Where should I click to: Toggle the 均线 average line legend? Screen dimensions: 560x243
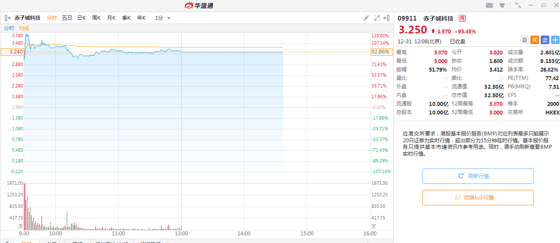point(24,28)
